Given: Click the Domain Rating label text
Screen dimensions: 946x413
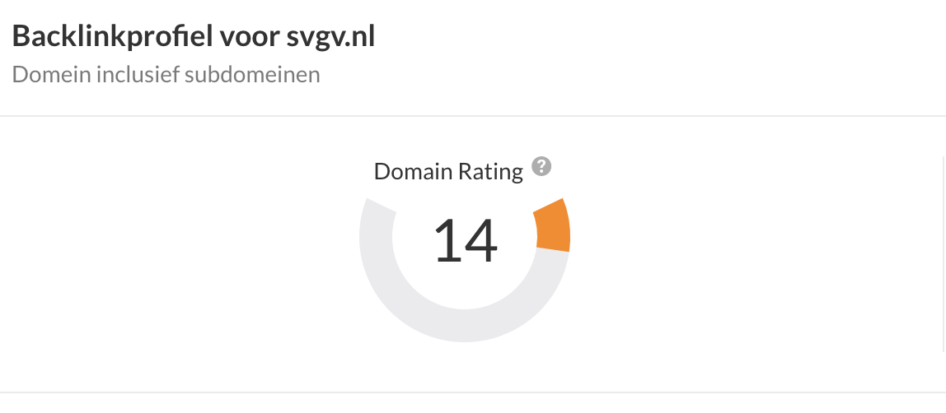Looking at the screenshot, I should pos(448,172).
